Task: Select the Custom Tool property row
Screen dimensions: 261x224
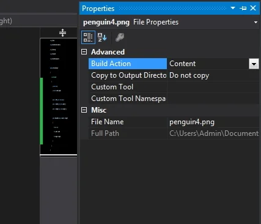Action: click(128, 87)
